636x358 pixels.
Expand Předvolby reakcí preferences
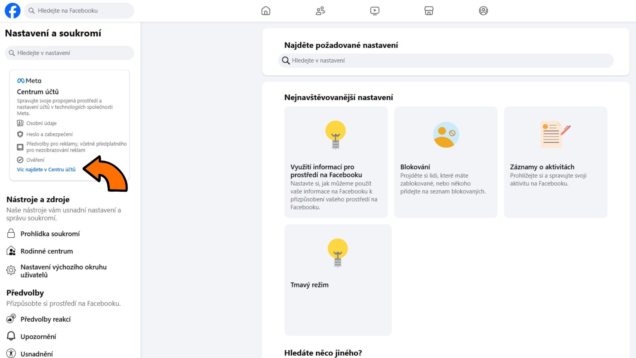click(45, 319)
